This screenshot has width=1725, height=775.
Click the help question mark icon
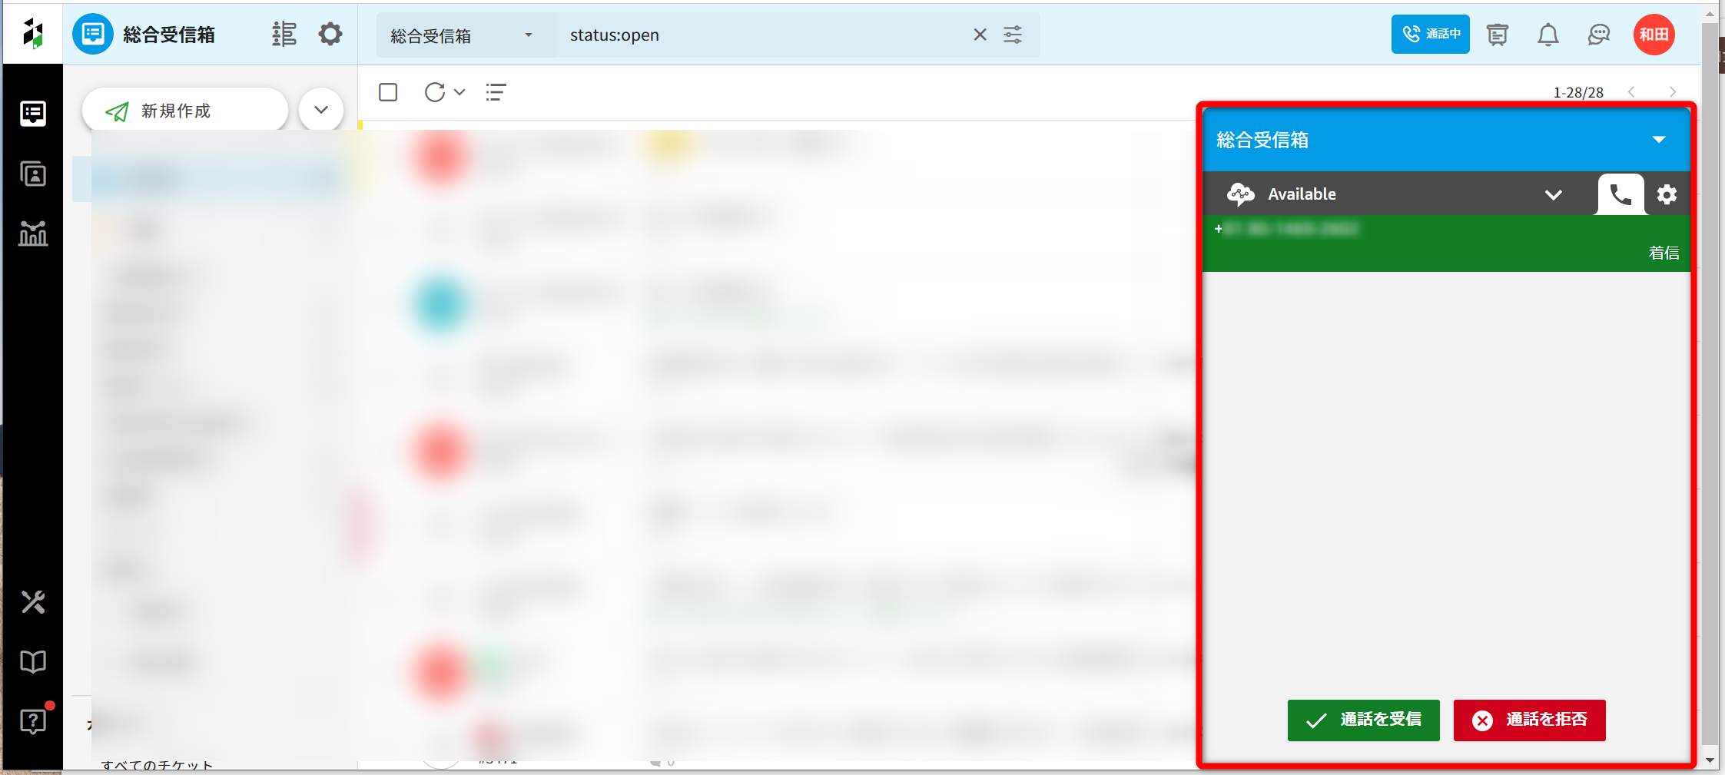(x=33, y=721)
